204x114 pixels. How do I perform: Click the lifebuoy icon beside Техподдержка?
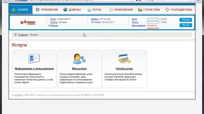167,9
